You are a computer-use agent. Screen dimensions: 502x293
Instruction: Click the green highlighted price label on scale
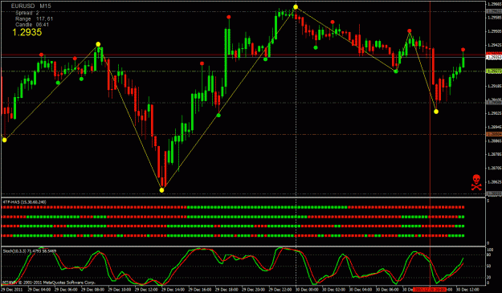tap(494, 71)
